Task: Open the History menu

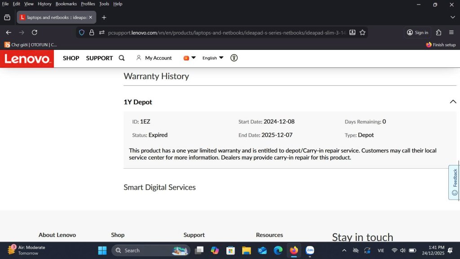Action: coord(44,4)
